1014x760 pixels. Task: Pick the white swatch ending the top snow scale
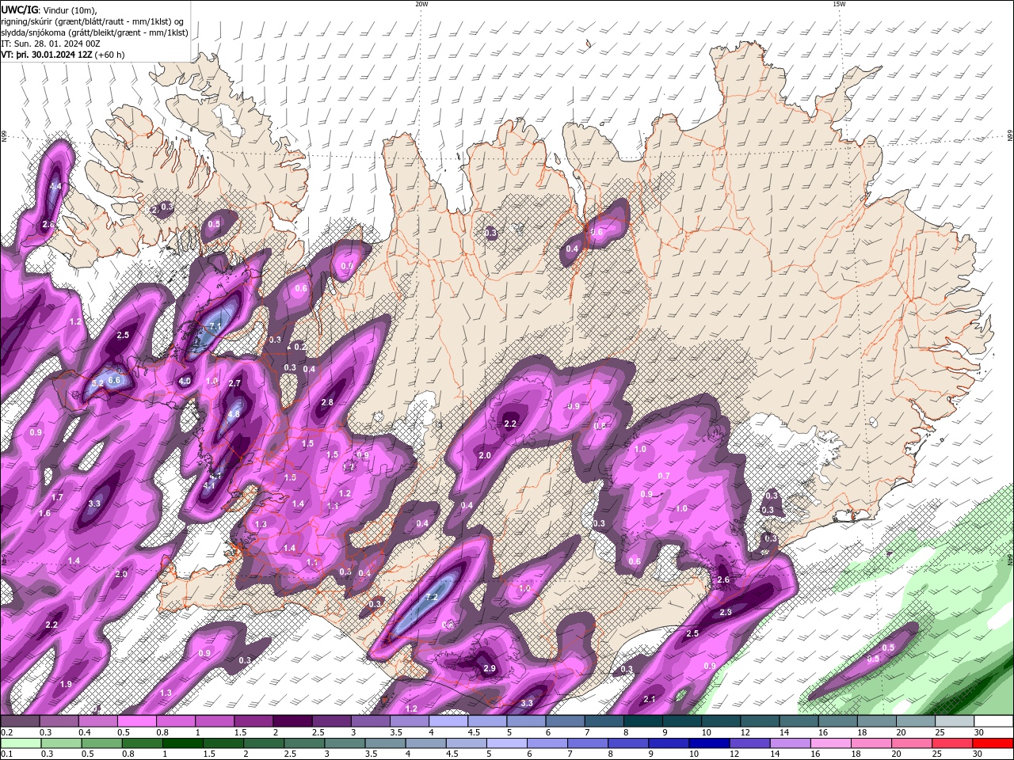point(993,721)
